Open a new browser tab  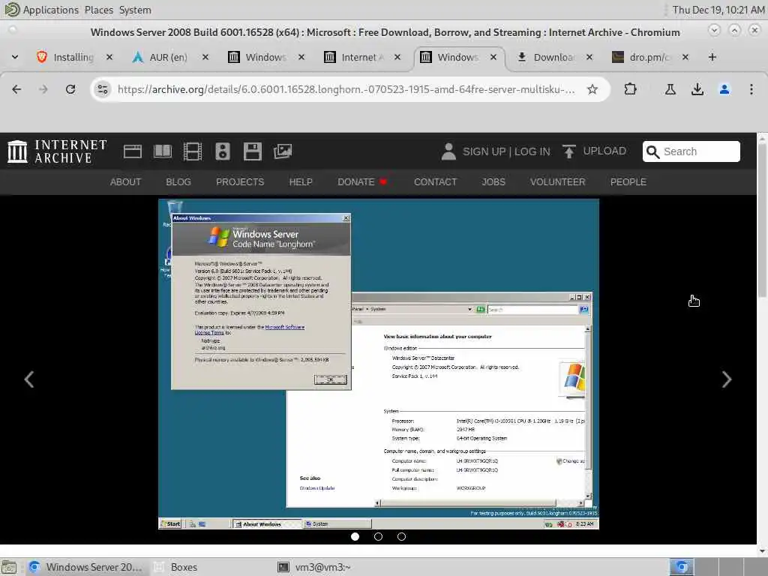tap(712, 57)
